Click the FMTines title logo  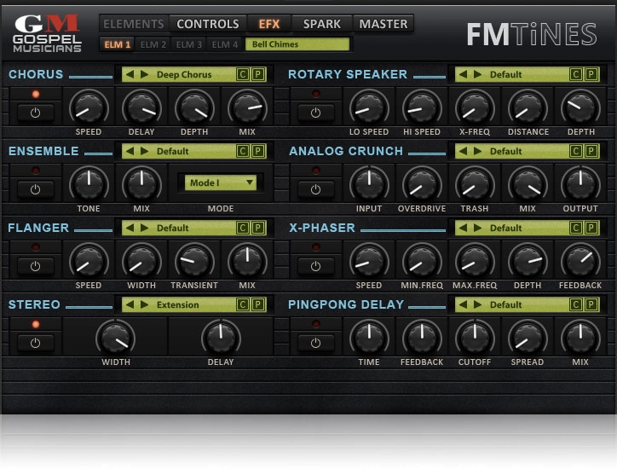532,34
